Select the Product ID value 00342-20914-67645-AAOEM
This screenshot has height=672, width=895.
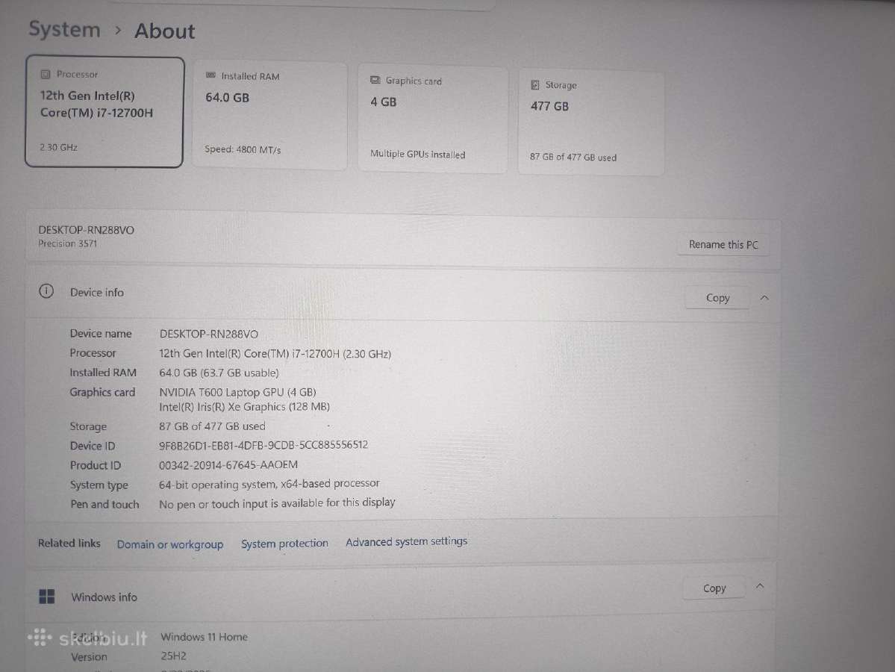pyautogui.click(x=228, y=464)
